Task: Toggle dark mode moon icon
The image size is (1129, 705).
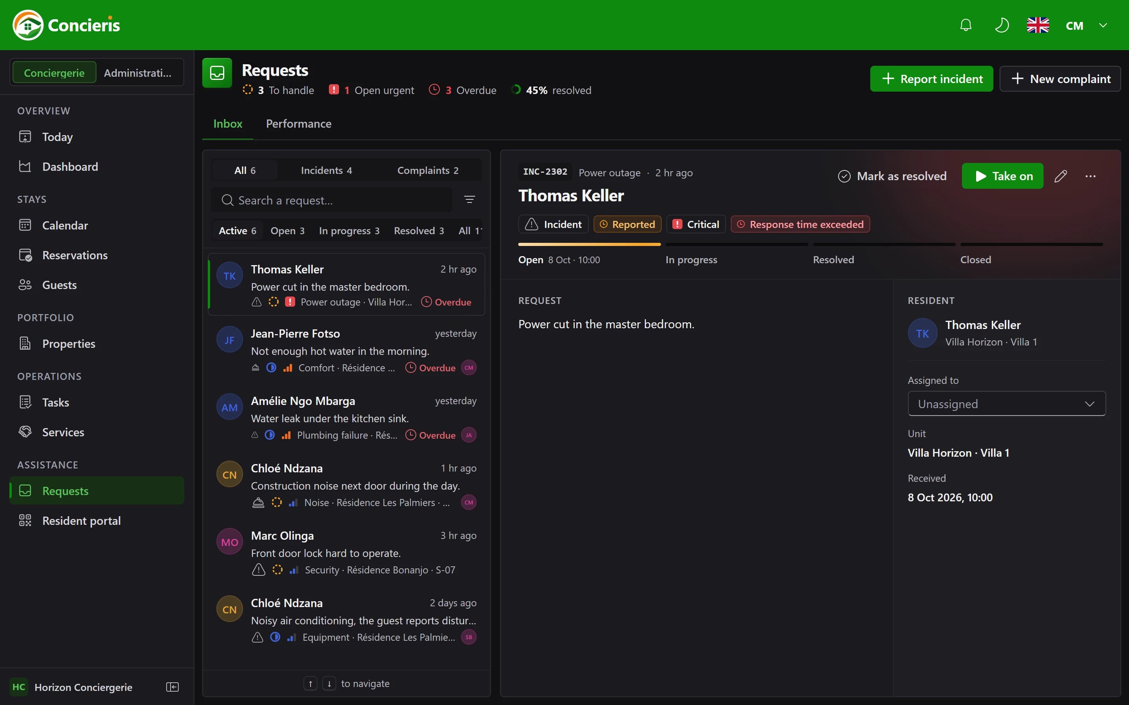Action: pos(1001,25)
